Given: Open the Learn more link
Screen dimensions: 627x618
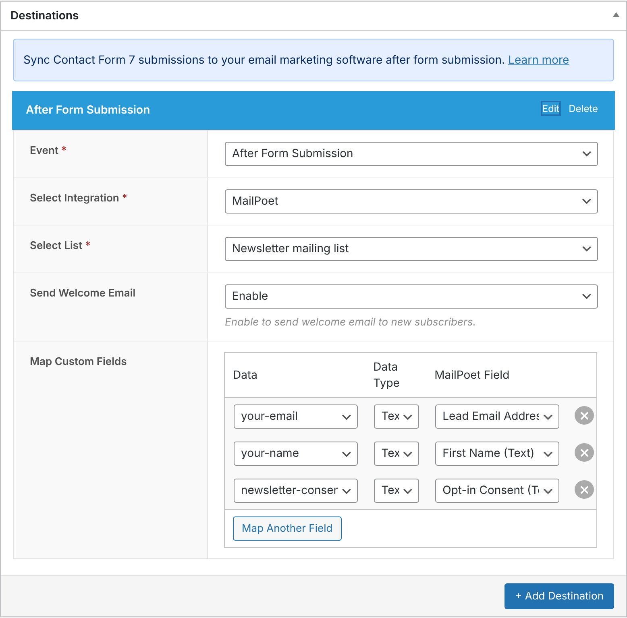Looking at the screenshot, I should [538, 60].
